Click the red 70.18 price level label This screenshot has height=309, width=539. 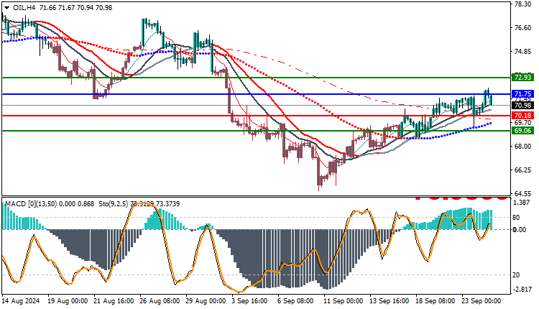pos(522,115)
